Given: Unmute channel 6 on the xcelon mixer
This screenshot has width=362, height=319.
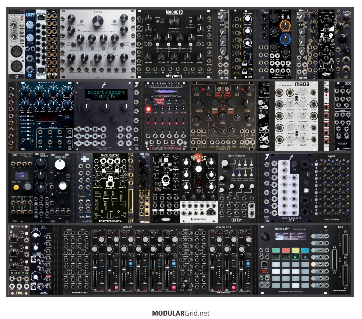Looking at the screenshot, I should click(174, 287).
